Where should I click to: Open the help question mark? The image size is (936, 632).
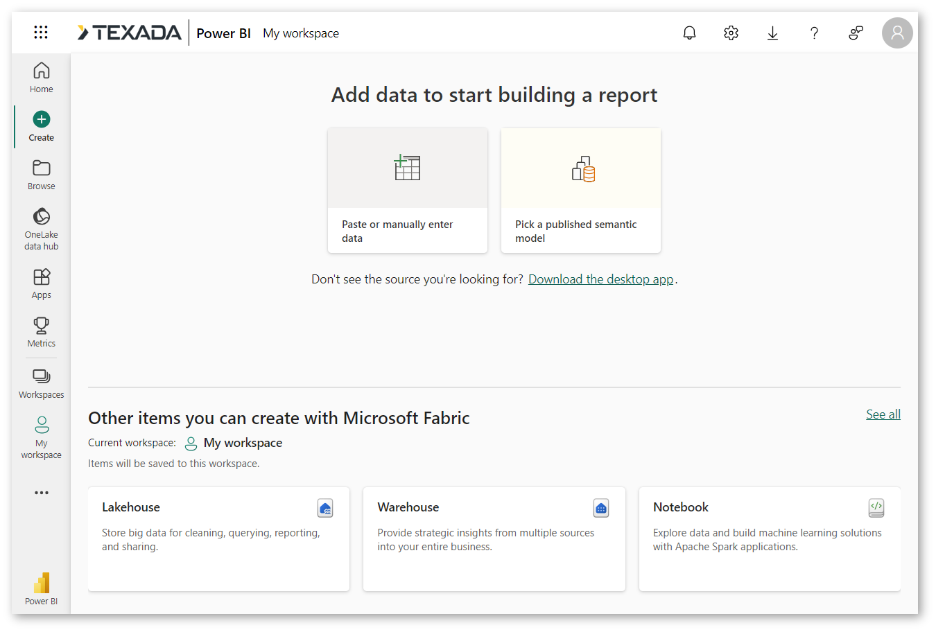(814, 33)
